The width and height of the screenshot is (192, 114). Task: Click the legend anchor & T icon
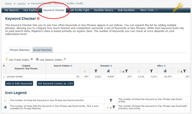click(111, 107)
